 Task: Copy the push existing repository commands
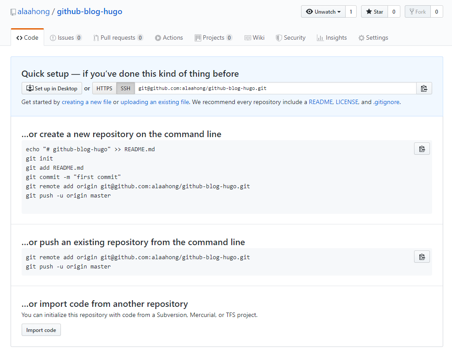(x=422, y=257)
